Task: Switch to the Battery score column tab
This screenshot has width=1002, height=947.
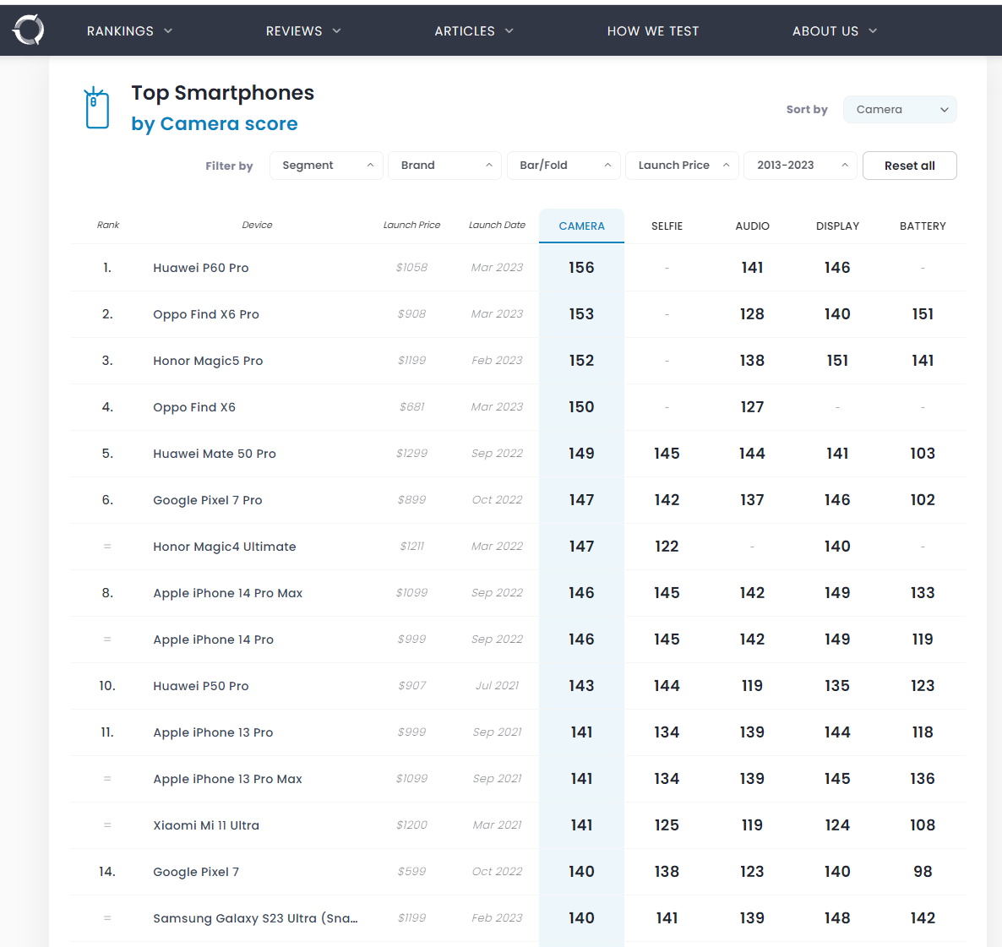Action: pyautogui.click(x=923, y=226)
